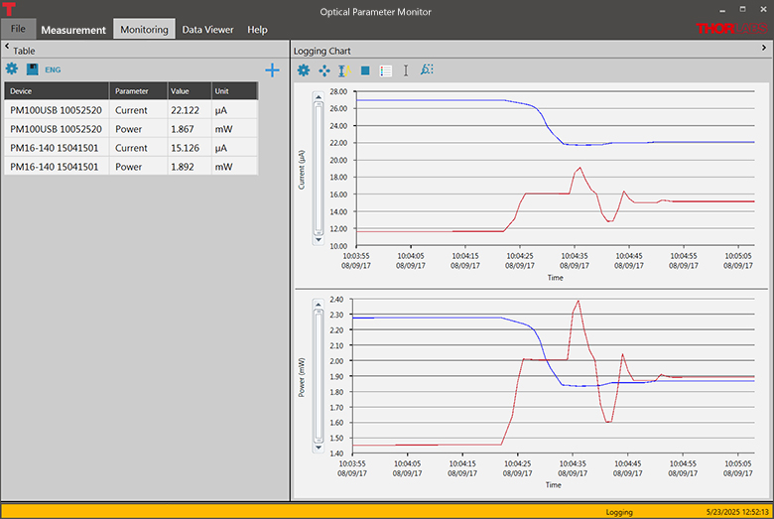Open the File menu
This screenshot has width=774, height=519.
pyautogui.click(x=18, y=29)
